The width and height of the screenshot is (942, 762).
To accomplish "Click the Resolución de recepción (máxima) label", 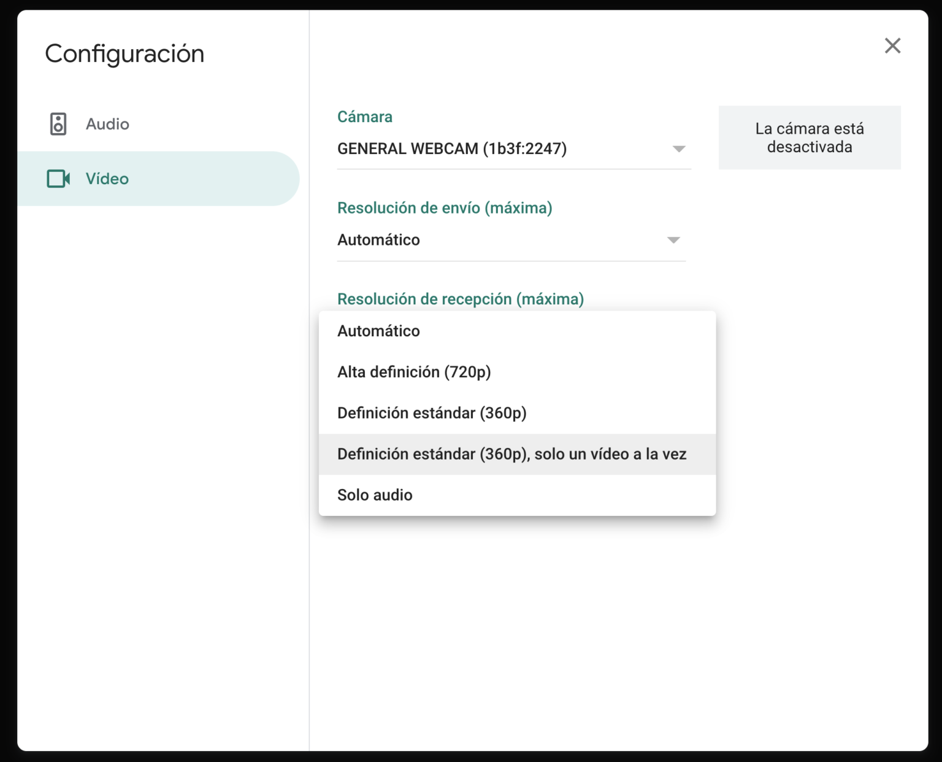I will click(x=461, y=299).
